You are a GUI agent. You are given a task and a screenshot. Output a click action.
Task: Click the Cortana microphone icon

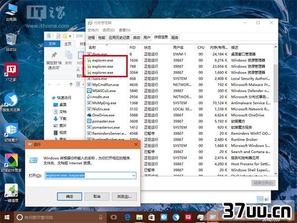tap(101, 217)
